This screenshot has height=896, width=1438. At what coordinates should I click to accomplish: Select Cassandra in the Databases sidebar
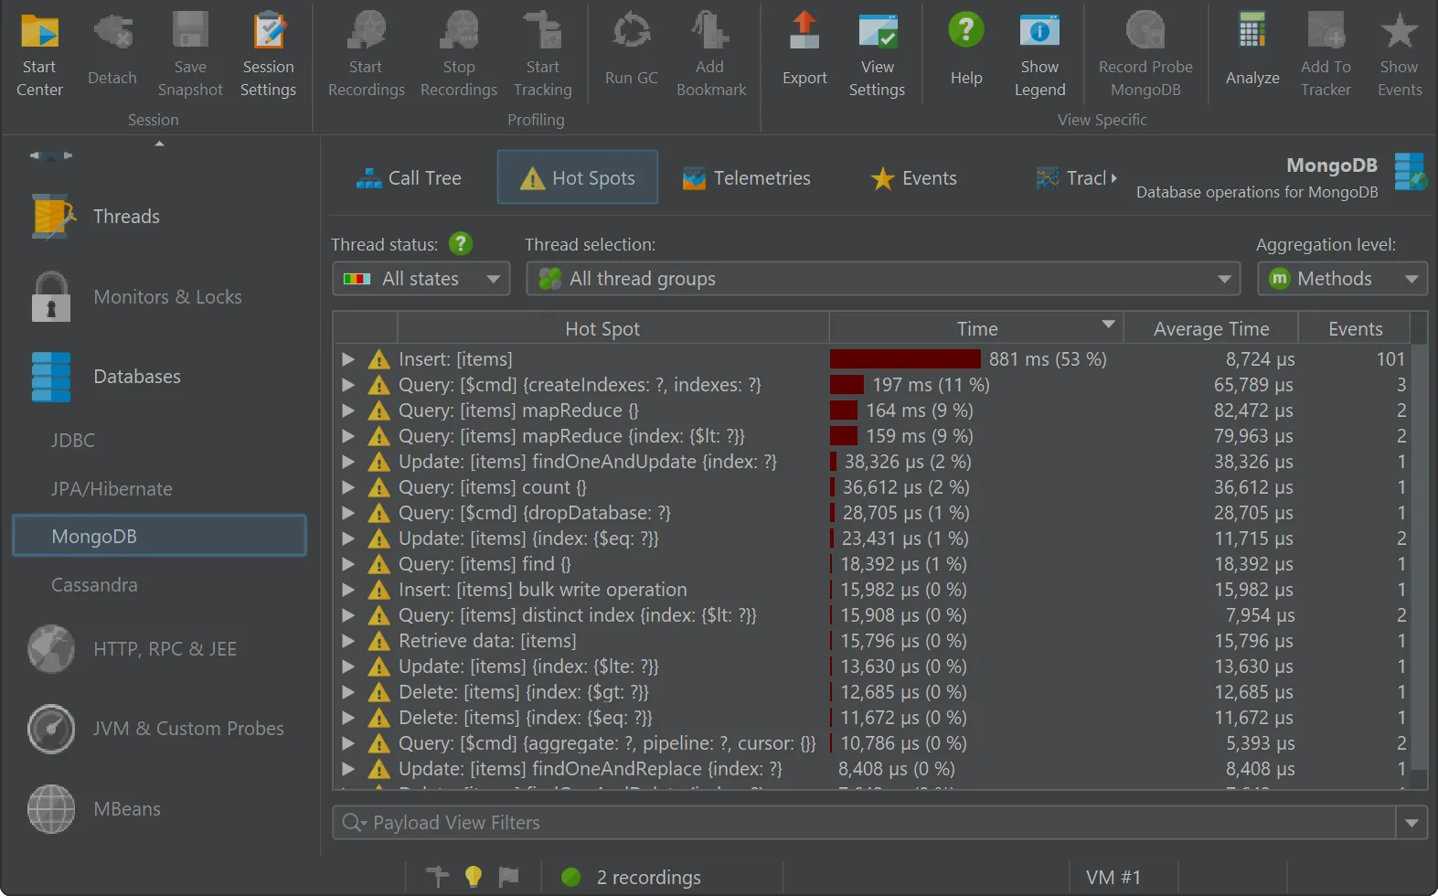(94, 585)
